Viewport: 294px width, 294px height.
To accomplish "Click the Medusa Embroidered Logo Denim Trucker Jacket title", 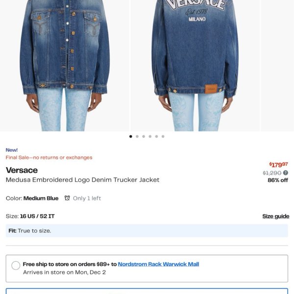I will tap(82, 180).
